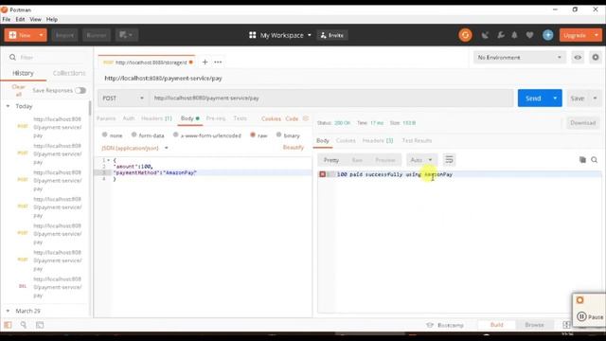Click the wrap lines icon in response
Image resolution: width=606 pixels, height=341 pixels.
tap(449, 160)
